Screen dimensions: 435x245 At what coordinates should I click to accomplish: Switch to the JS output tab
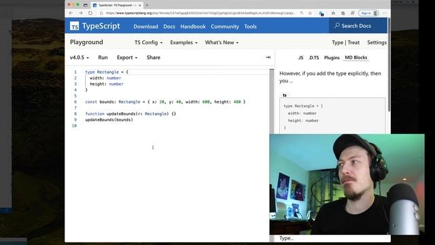300,57
